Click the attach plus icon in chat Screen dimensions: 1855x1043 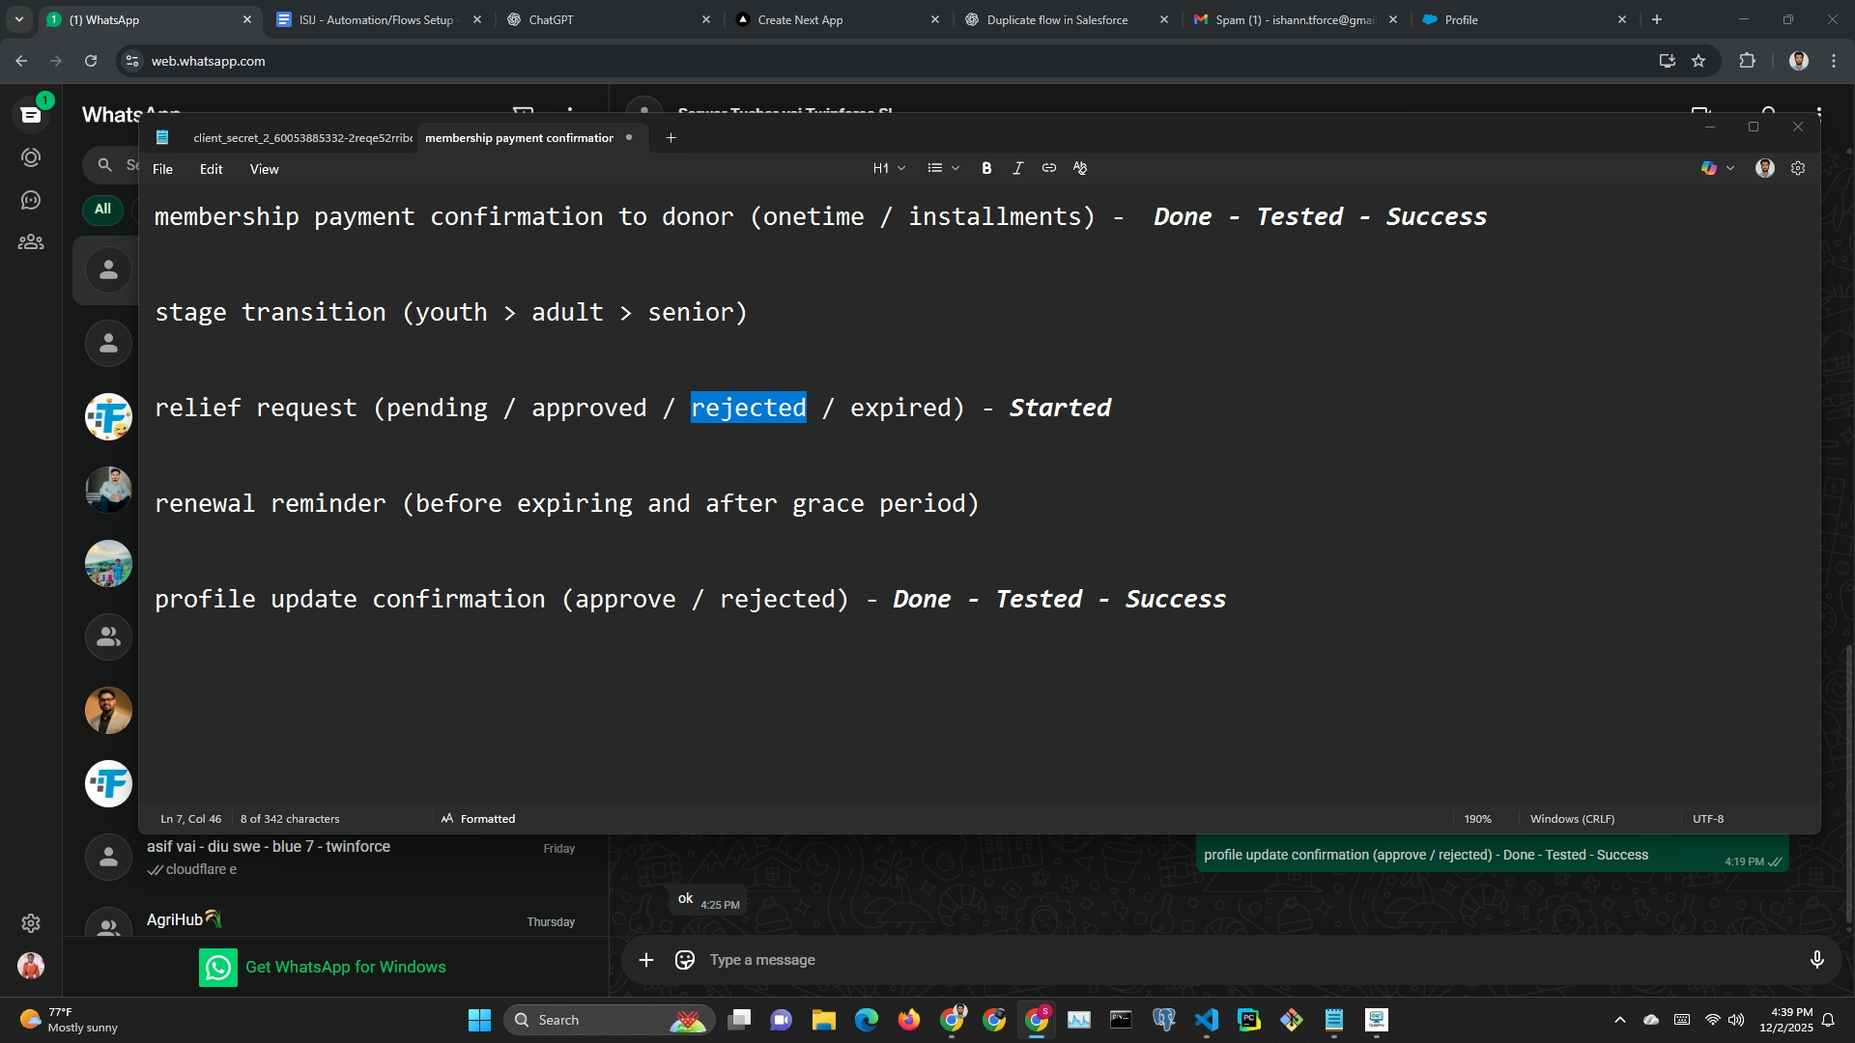click(x=646, y=960)
